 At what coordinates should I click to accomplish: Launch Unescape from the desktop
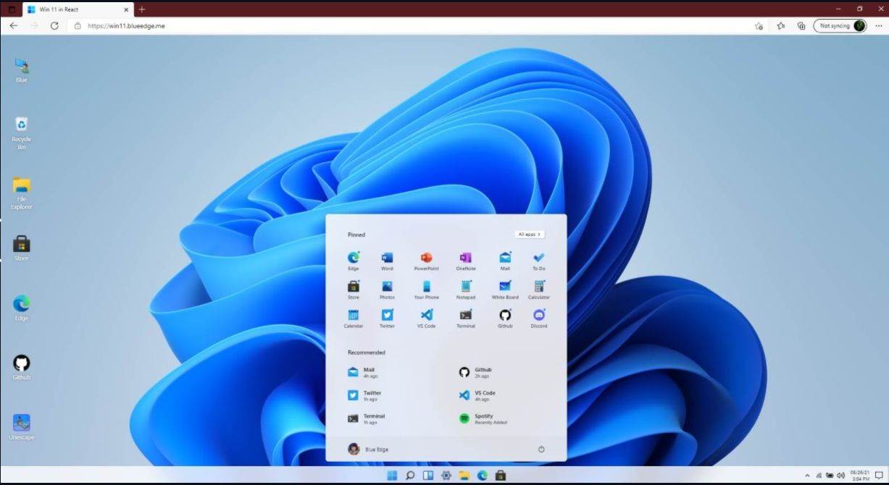tap(21, 423)
